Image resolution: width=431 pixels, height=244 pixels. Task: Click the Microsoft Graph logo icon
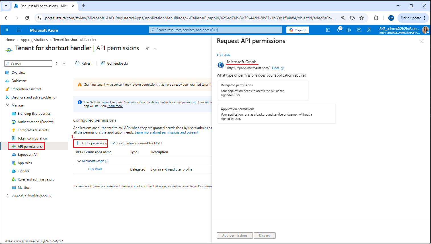221,65
